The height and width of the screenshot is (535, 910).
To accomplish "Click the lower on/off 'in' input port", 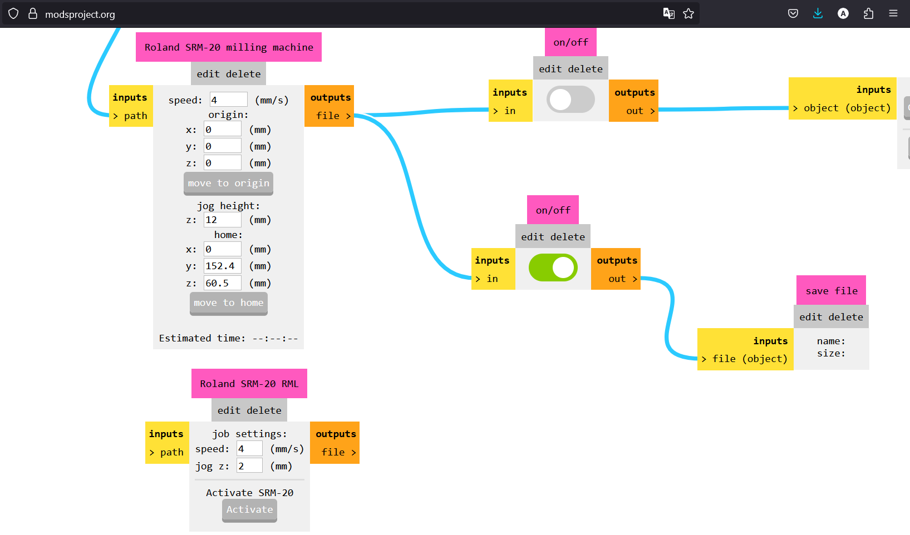I will tap(487, 279).
